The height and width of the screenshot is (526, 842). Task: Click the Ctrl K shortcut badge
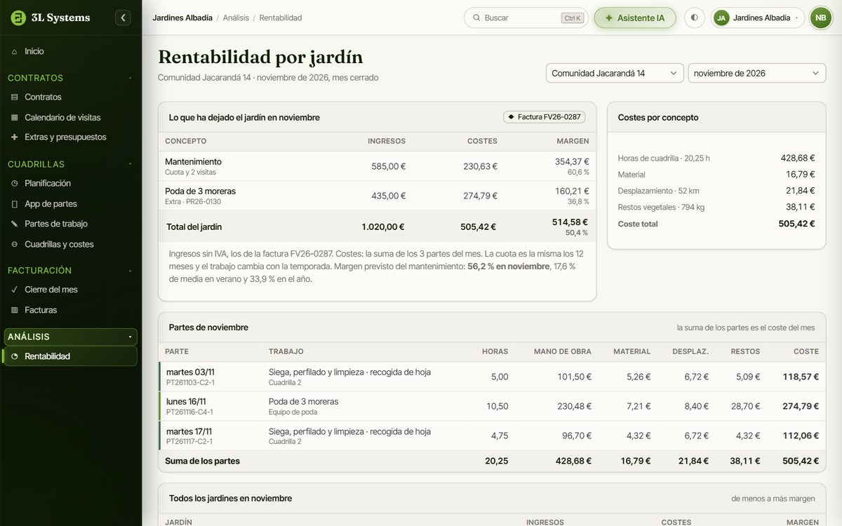point(573,18)
